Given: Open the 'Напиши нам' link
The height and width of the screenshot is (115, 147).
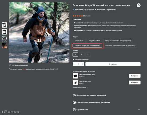Looking at the screenshot, I should 24,65.
